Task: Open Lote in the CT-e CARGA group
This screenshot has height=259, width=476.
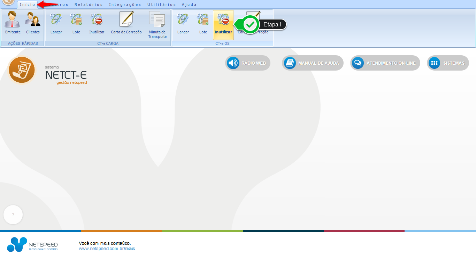Action: pos(76,23)
